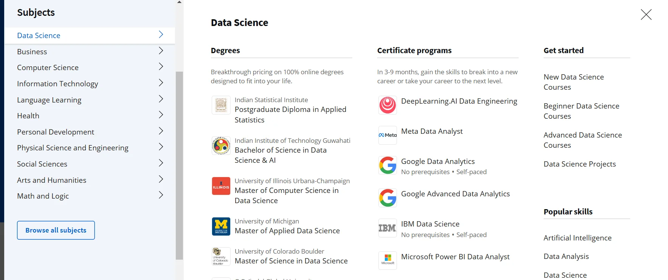668x280 pixels.
Task: Click the University of Illinois logo
Action: (x=221, y=186)
